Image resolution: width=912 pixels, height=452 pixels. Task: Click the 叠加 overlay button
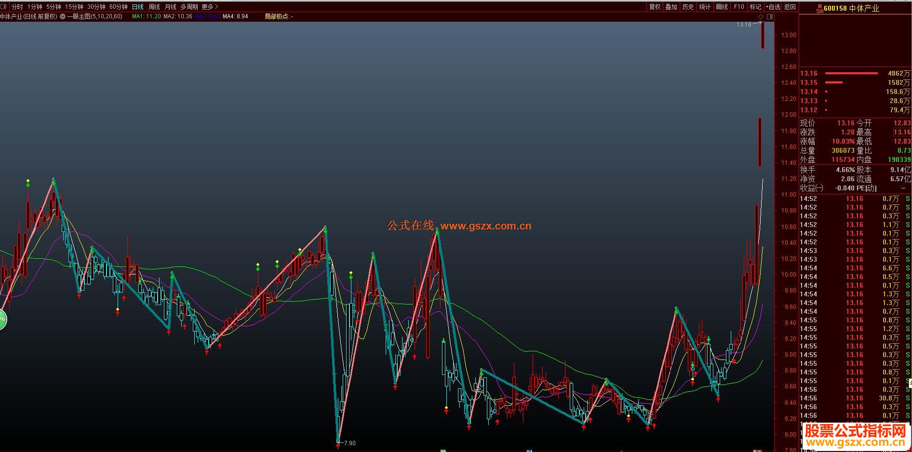[x=671, y=7]
